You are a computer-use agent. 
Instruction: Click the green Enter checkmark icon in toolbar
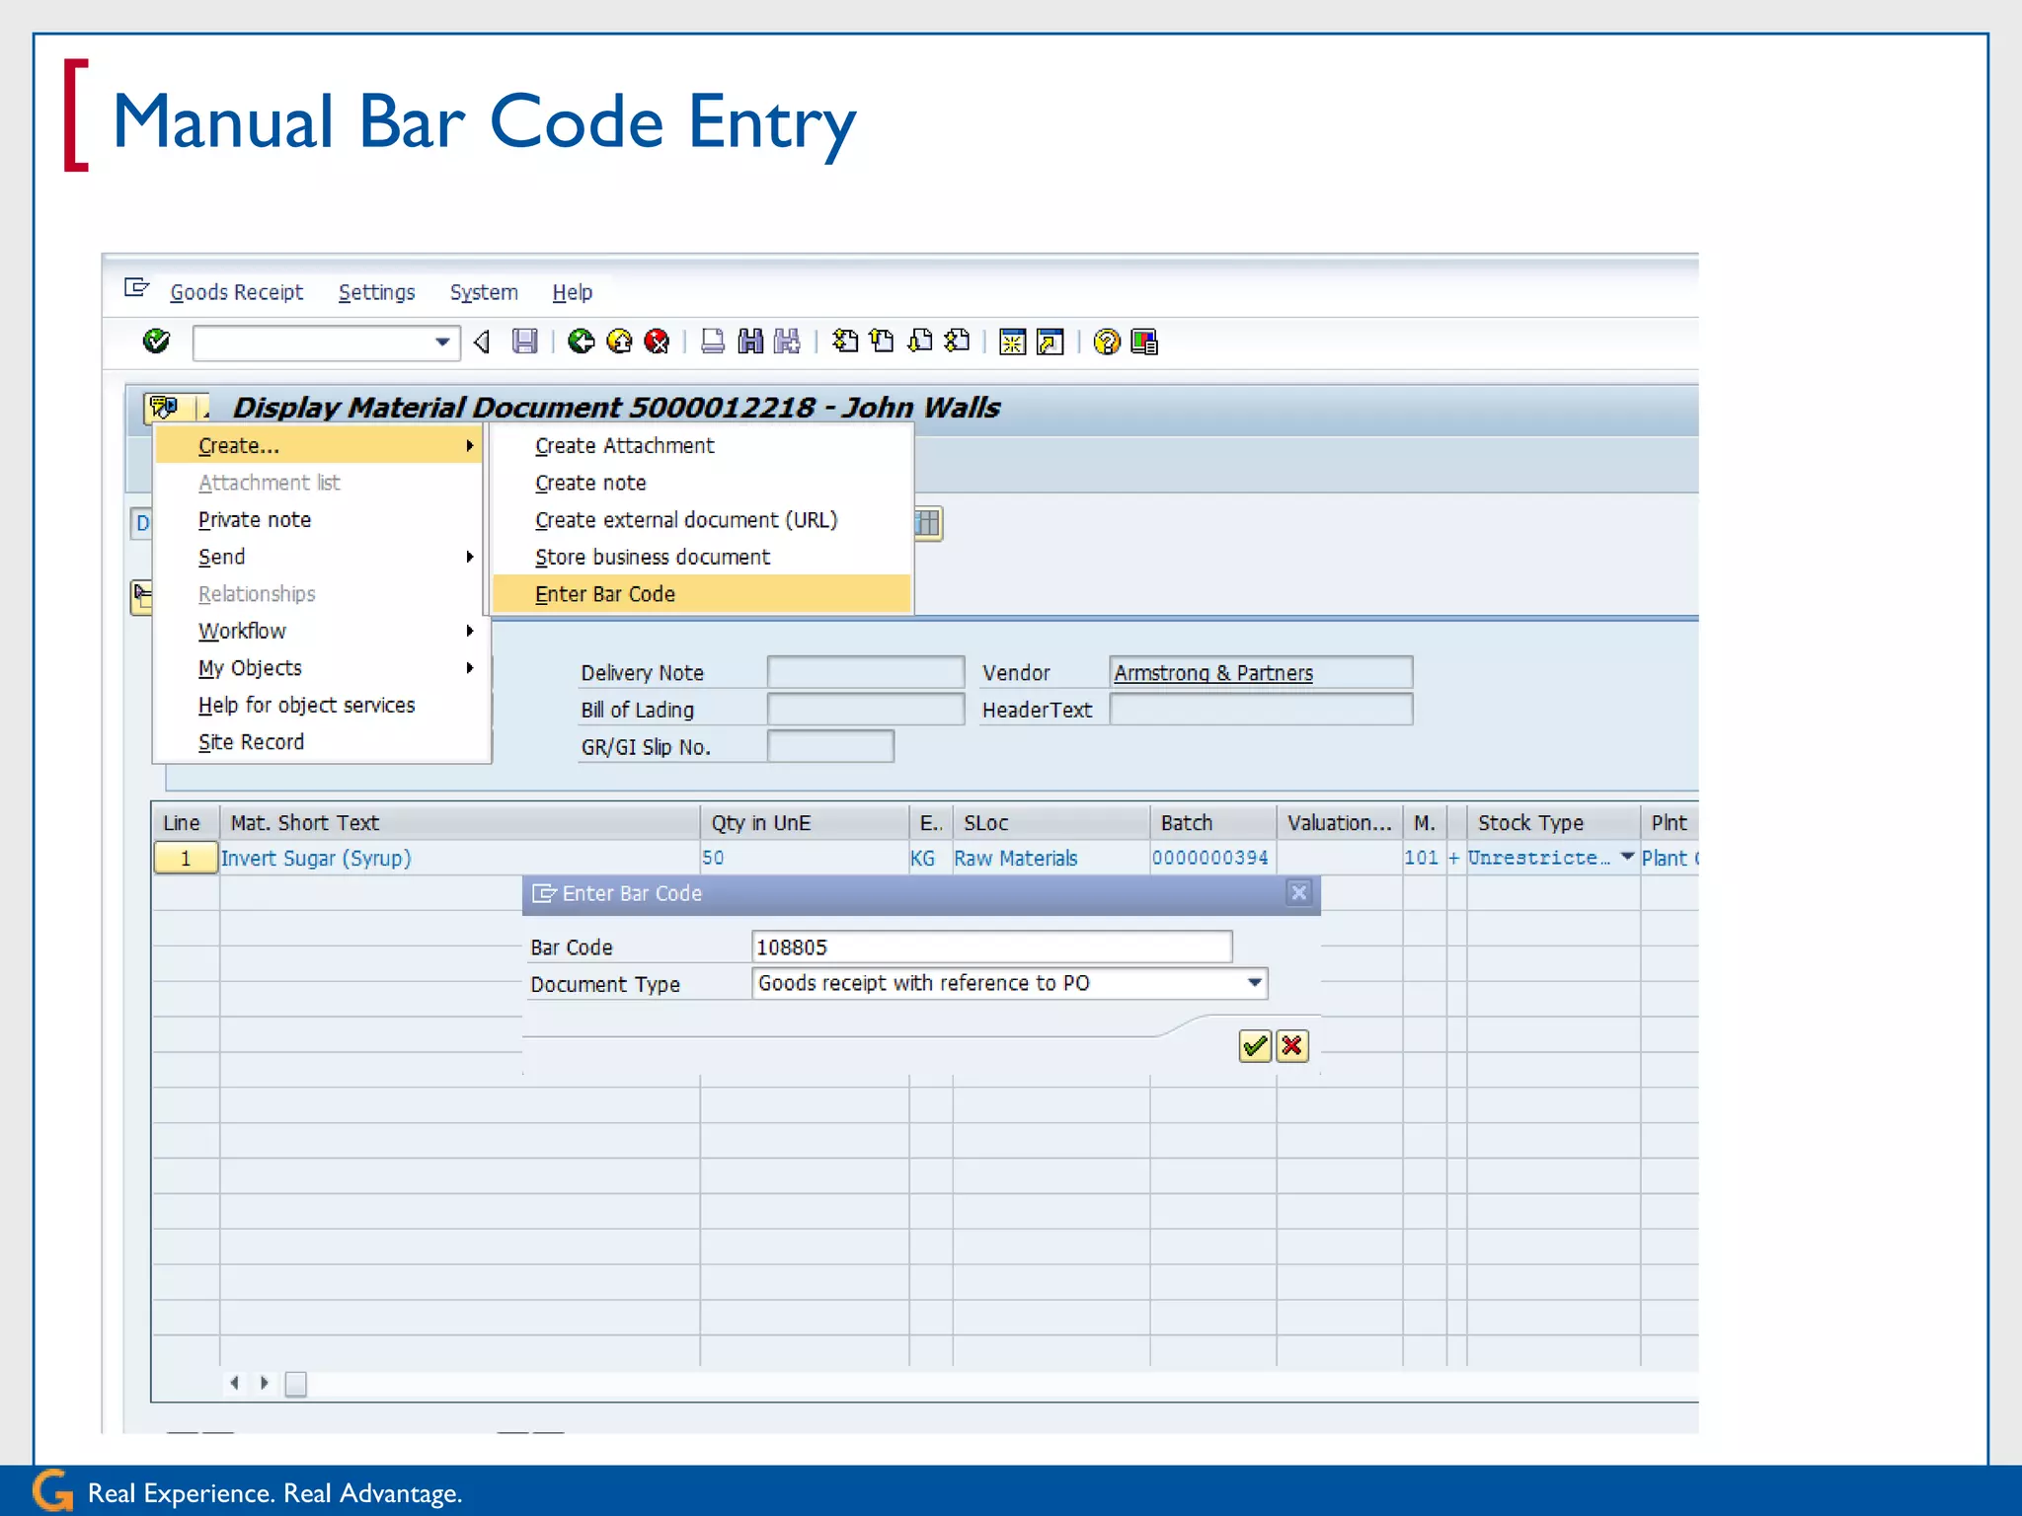[x=156, y=341]
